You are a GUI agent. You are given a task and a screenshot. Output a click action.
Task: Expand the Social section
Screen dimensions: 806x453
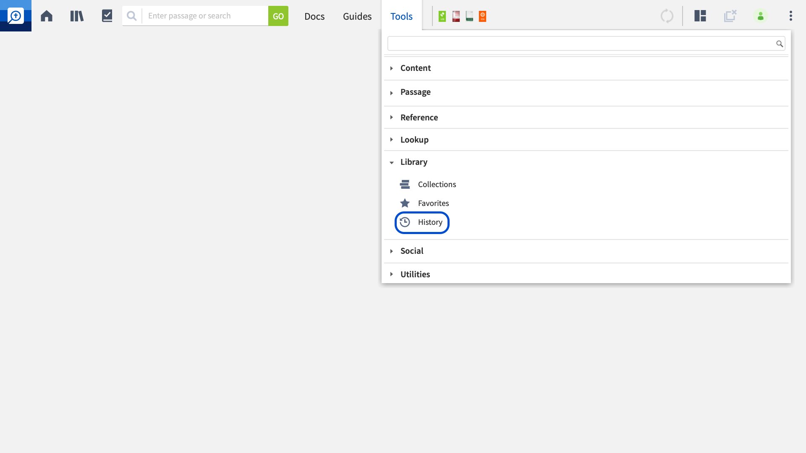coord(586,251)
